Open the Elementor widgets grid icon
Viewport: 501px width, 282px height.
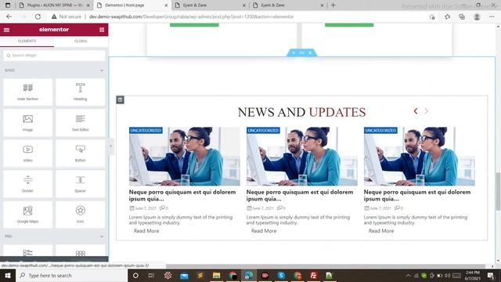click(102, 30)
